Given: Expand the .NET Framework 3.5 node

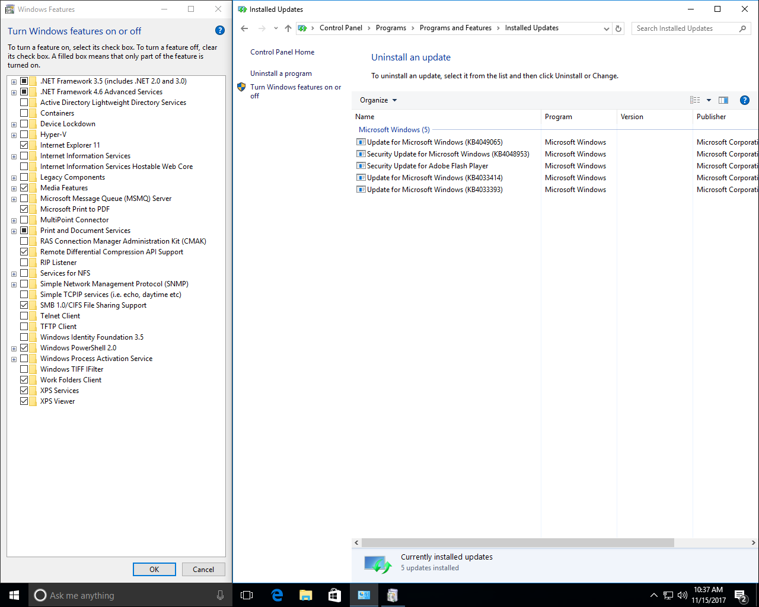Looking at the screenshot, I should coord(14,82).
